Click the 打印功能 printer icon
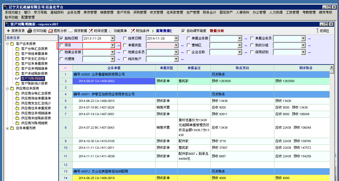Viewport: 339px width, 181px height. [30, 31]
